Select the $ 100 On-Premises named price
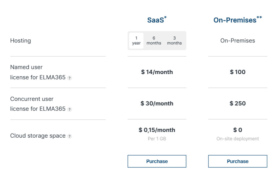The image size is (280, 191). 238,72
